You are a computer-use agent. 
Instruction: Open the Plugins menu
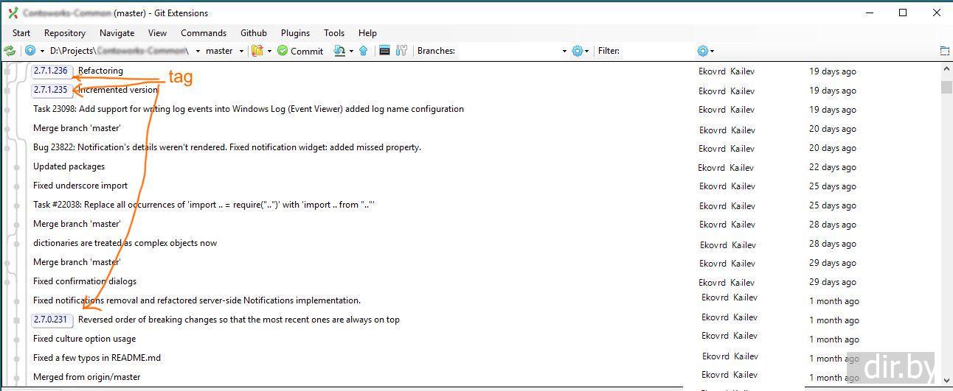pyautogui.click(x=295, y=33)
